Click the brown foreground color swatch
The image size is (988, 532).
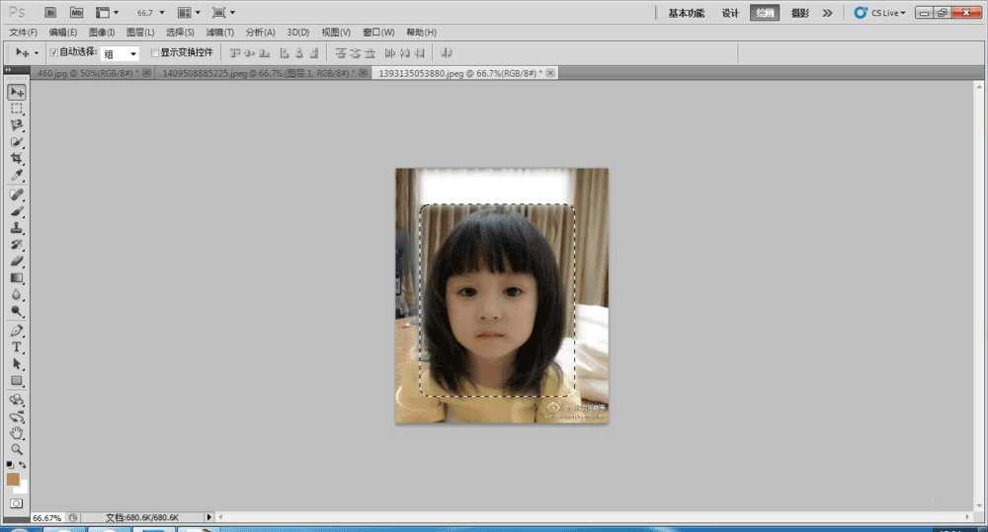tap(13, 479)
